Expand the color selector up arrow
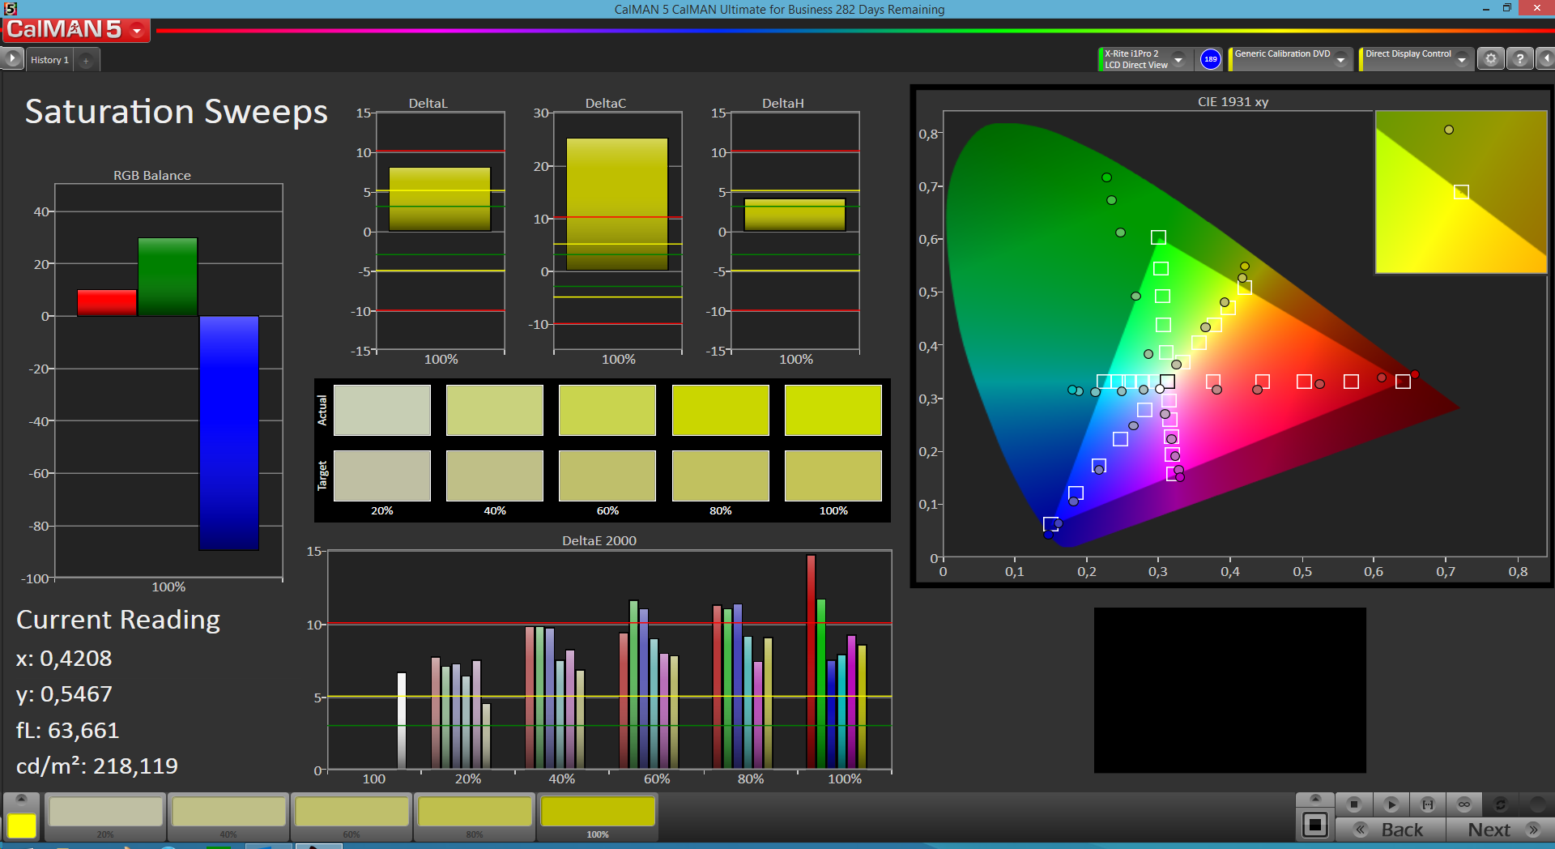 pos(22,800)
